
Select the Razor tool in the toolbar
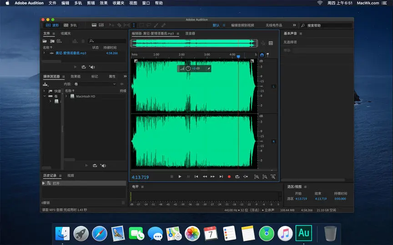119,25
